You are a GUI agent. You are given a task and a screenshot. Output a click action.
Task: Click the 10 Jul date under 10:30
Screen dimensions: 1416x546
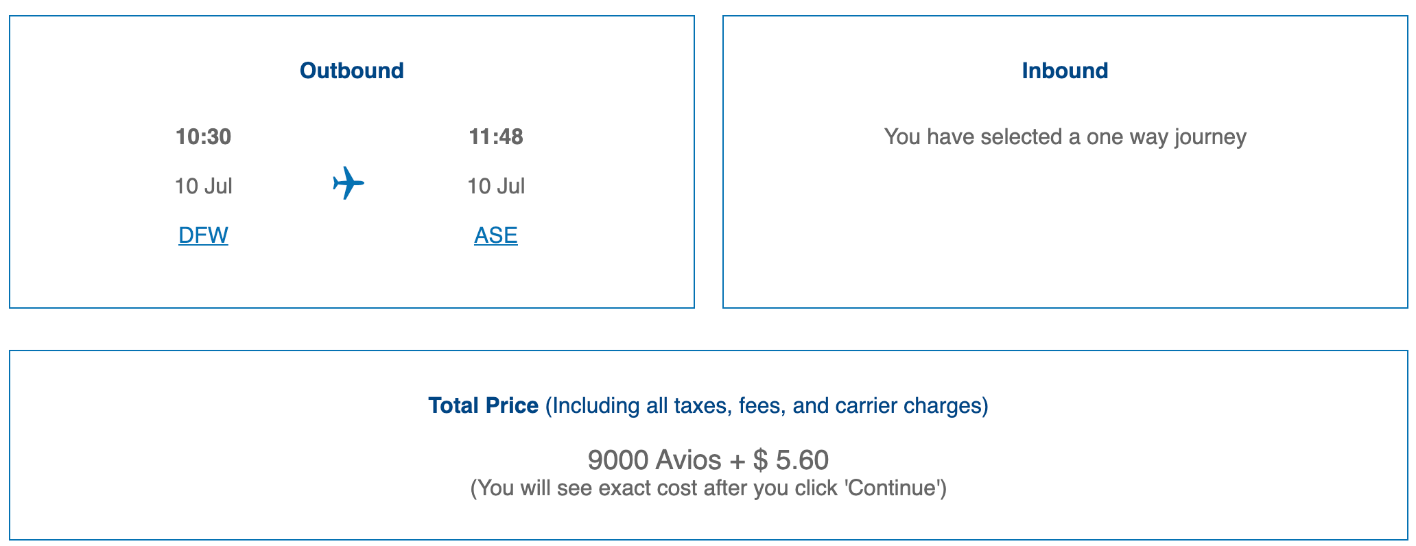[x=203, y=186]
